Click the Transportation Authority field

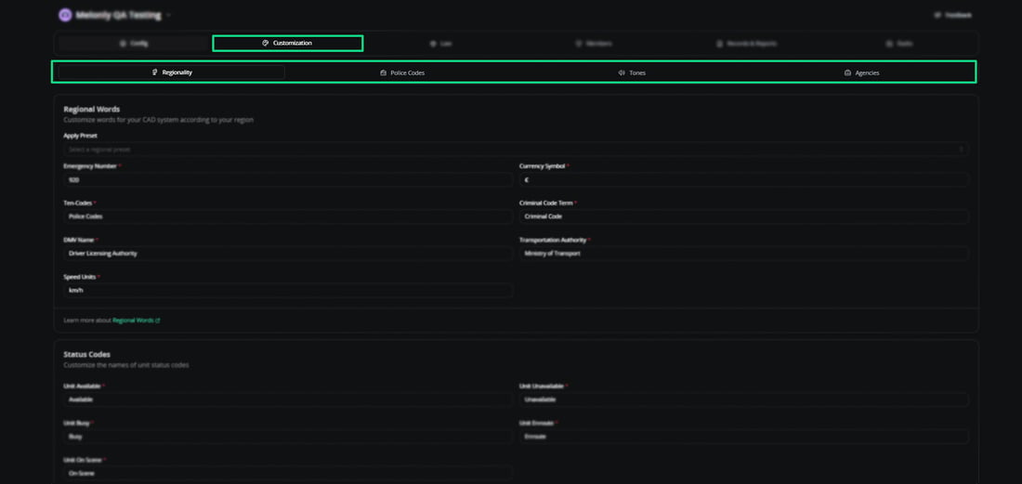[743, 254]
